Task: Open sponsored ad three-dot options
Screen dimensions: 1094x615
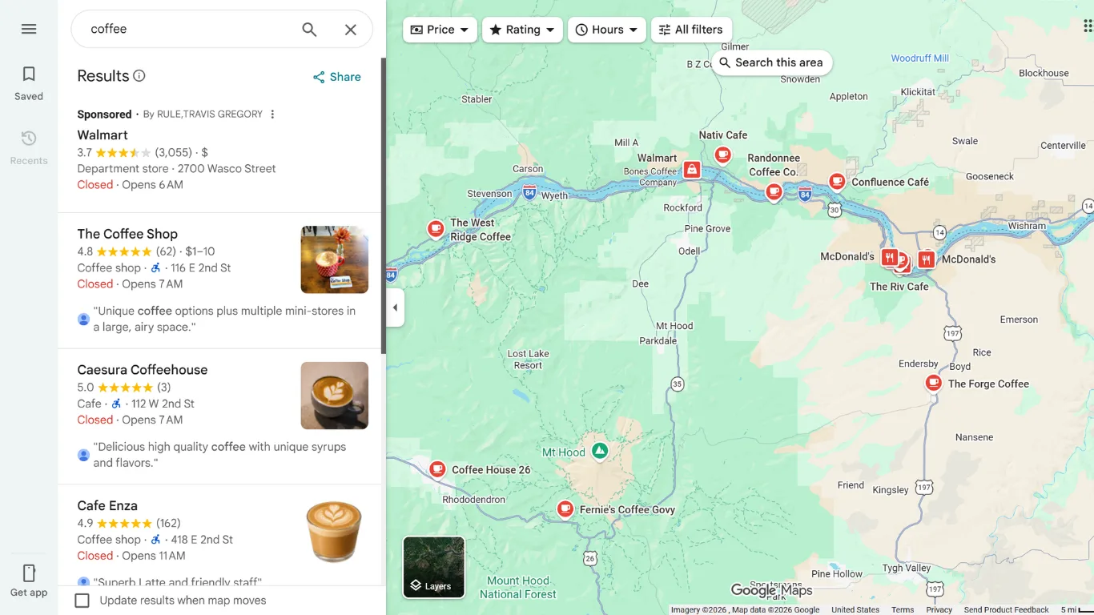Action: [x=272, y=115]
